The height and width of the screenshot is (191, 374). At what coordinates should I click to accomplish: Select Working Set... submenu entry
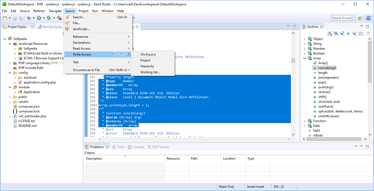click(153, 72)
